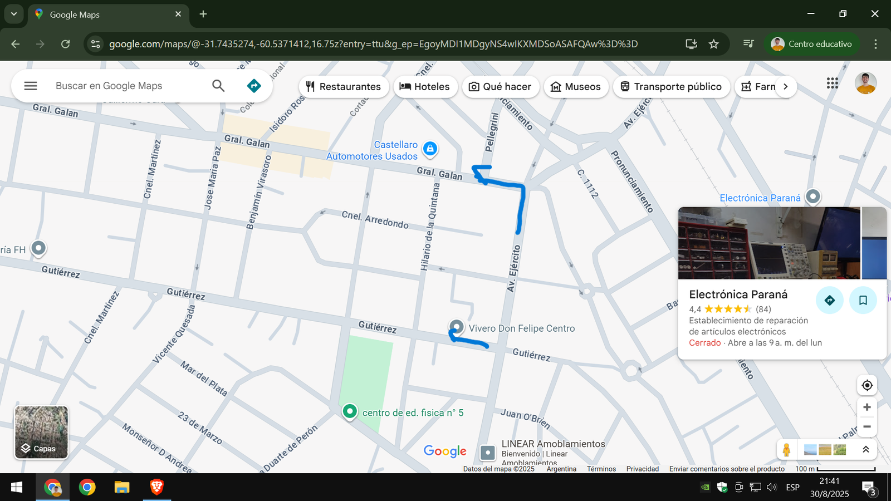Viewport: 891px width, 501px height.
Task: Select the Qué hacer category chip
Action: pos(501,87)
